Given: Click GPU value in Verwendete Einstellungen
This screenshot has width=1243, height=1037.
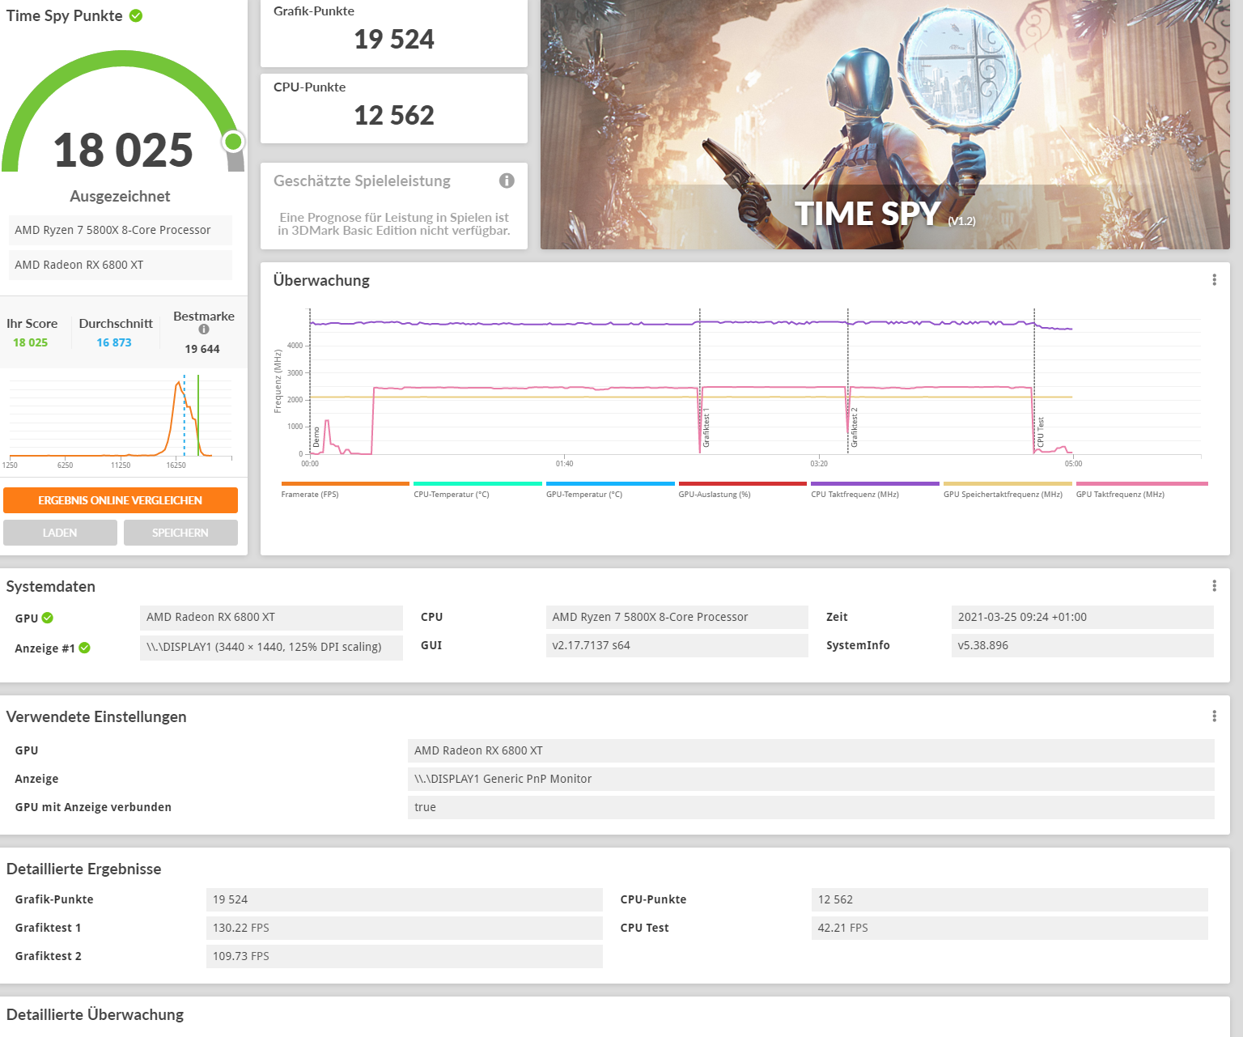Looking at the screenshot, I should (x=811, y=750).
